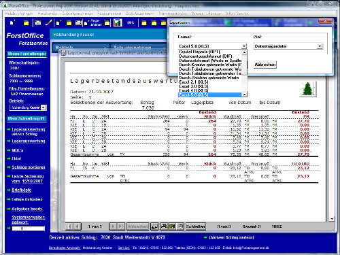Open the Briefköpfe link

pos(22,190)
